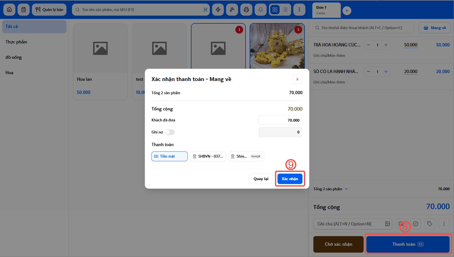Click the add tag icon
454x257 pixels.
tap(430, 224)
